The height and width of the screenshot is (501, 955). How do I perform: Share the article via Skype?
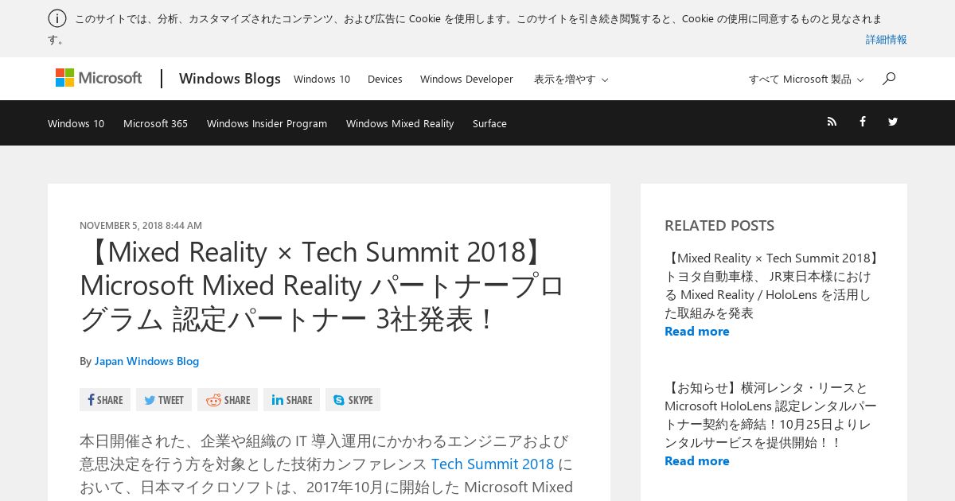[353, 400]
